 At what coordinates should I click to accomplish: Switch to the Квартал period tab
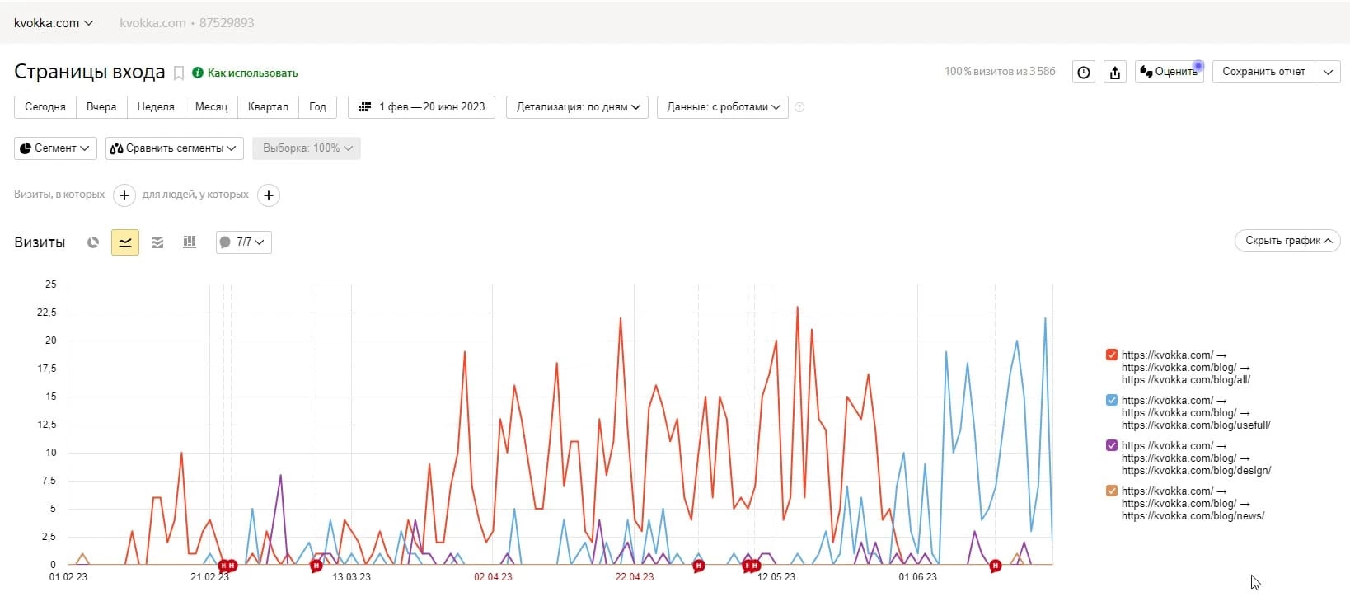click(268, 107)
